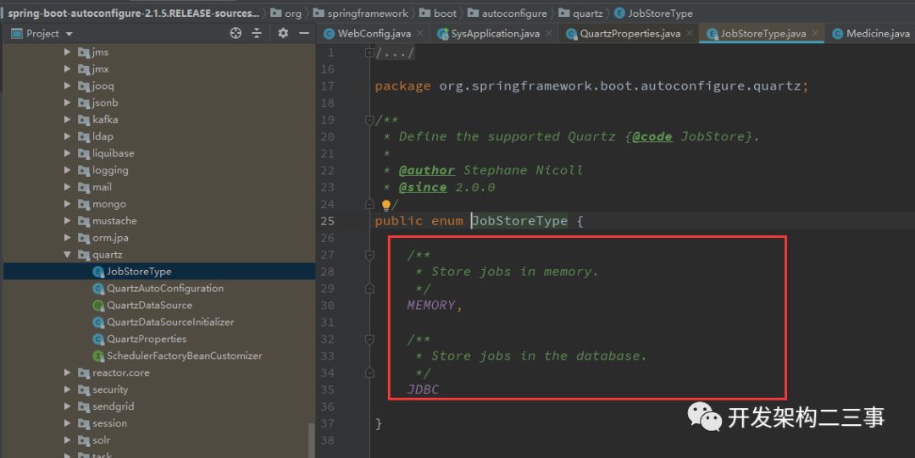915x458 pixels.
Task: Click the SchedulerFactoryBeanCustomizer interface icon
Action: point(98,356)
